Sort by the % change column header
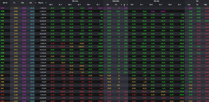Screen dimensions: 209x102 pyautogui.click(x=124, y=5)
